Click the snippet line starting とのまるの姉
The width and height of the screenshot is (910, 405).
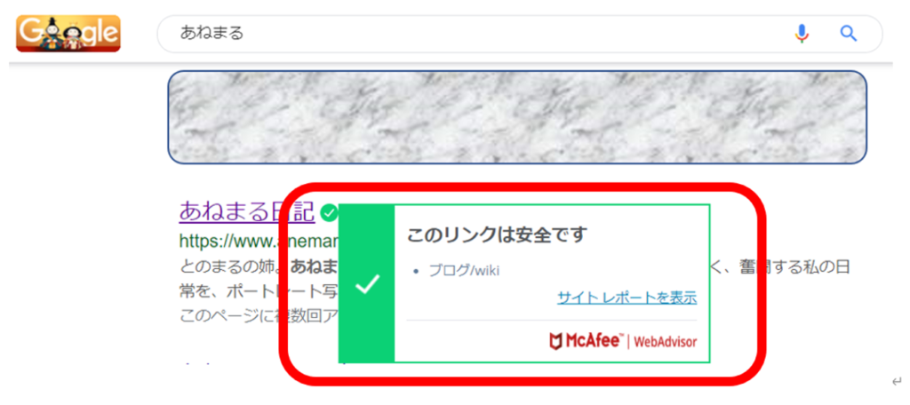[259, 267]
